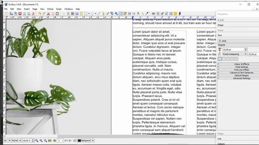This screenshot has height=145, width=259.
Task: Set text alignment to left
Action: click(x=220, y=59)
